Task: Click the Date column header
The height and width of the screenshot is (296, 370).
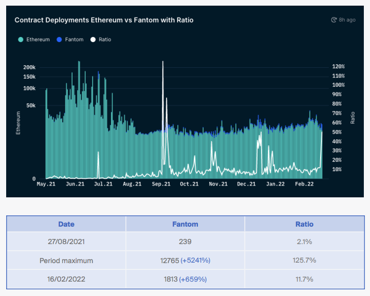Action: (x=66, y=224)
